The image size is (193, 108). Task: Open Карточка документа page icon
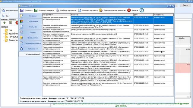pos(80,10)
